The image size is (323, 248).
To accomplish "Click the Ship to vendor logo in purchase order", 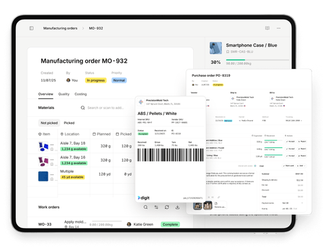I will (233, 98).
